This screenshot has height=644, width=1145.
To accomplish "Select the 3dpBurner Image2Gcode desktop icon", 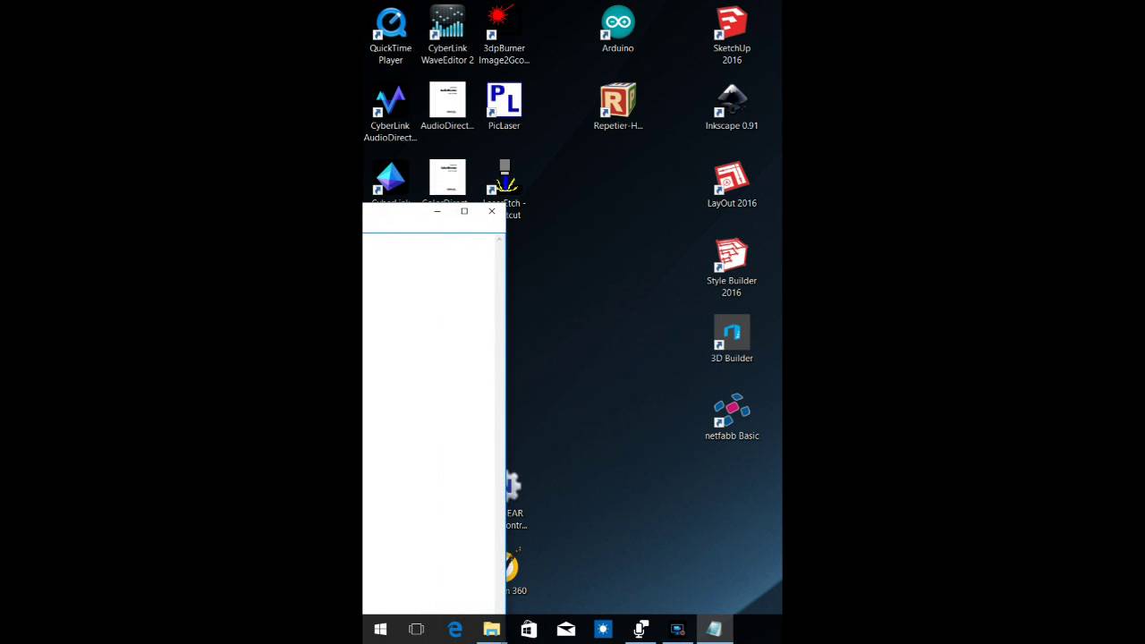I will pos(505,36).
